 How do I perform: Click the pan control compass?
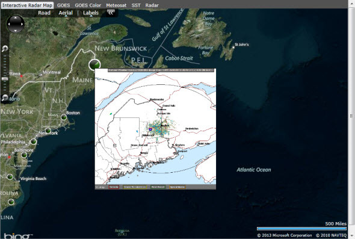[x=16, y=24]
